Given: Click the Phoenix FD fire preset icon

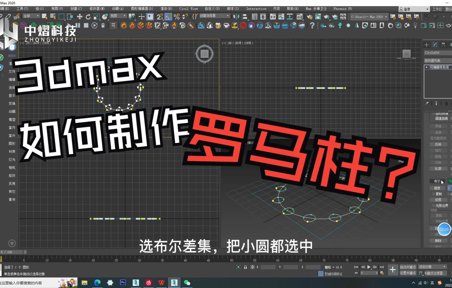Looking at the screenshot, I should [x=124, y=25].
